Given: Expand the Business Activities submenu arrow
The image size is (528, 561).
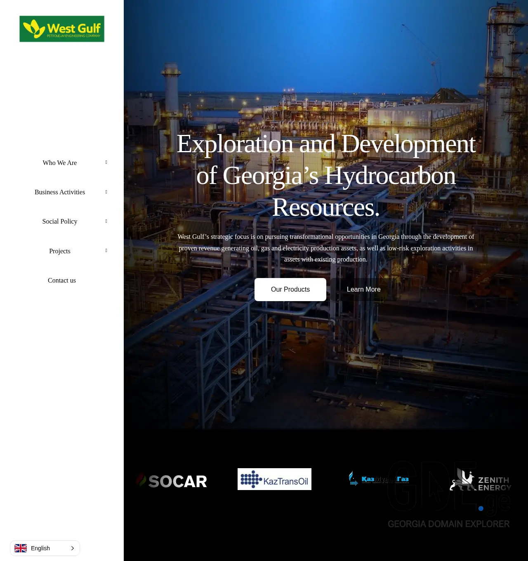Looking at the screenshot, I should pos(106,191).
